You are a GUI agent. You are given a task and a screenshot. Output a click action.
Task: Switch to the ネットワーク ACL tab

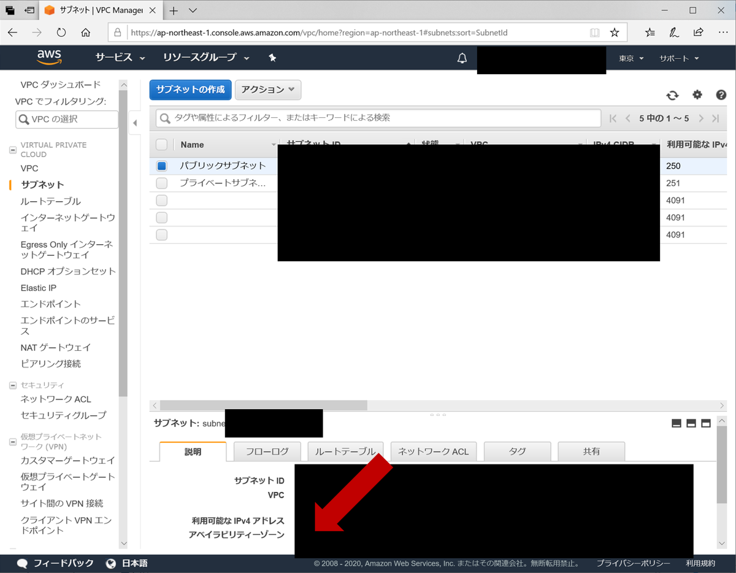pyautogui.click(x=434, y=452)
